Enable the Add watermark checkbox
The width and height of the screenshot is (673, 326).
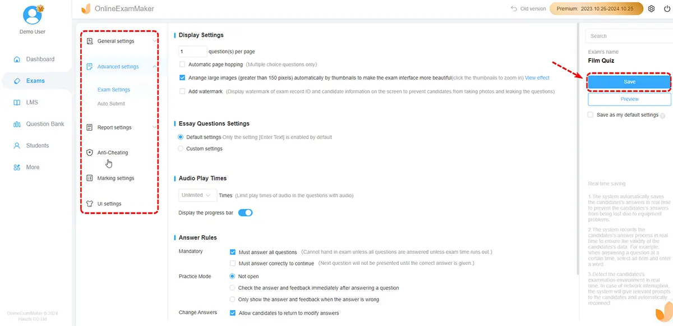182,91
